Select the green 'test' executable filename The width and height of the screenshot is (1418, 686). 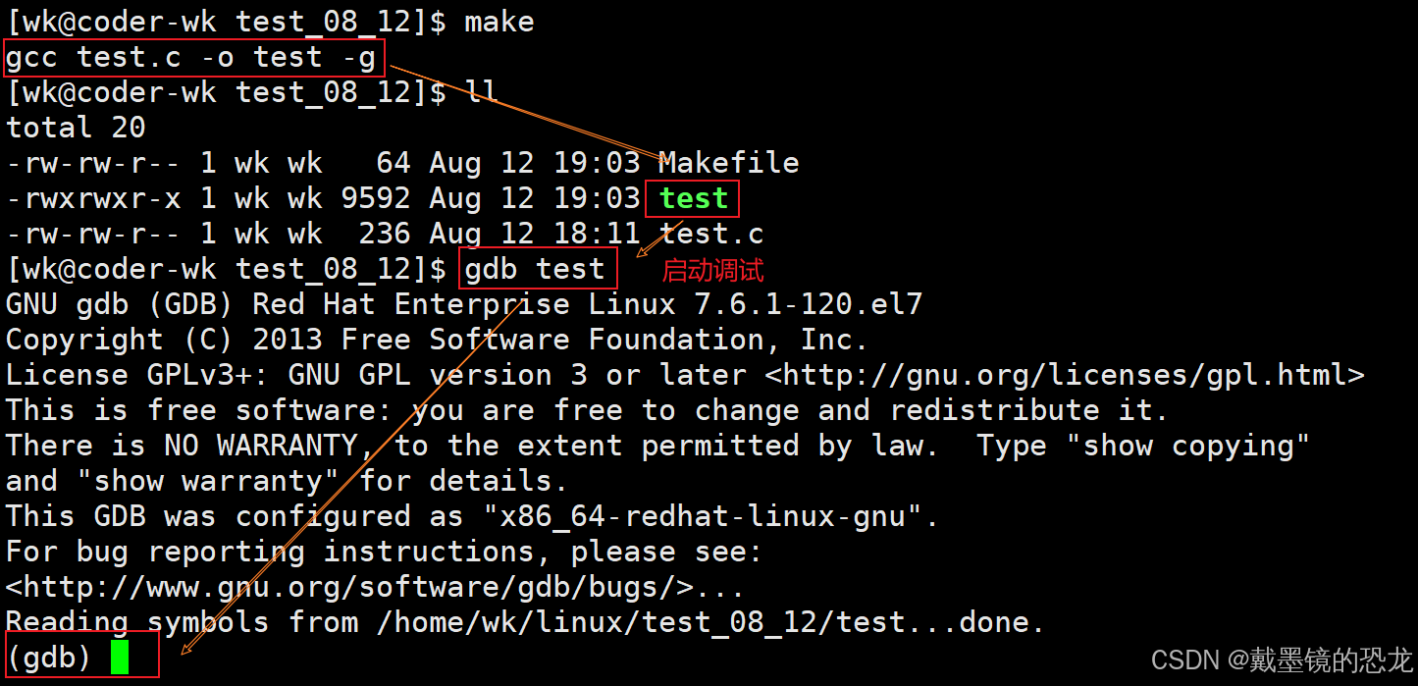[694, 198]
